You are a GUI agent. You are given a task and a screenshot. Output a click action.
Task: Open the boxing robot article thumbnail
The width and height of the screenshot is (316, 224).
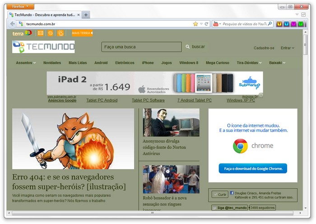click(x=171, y=179)
